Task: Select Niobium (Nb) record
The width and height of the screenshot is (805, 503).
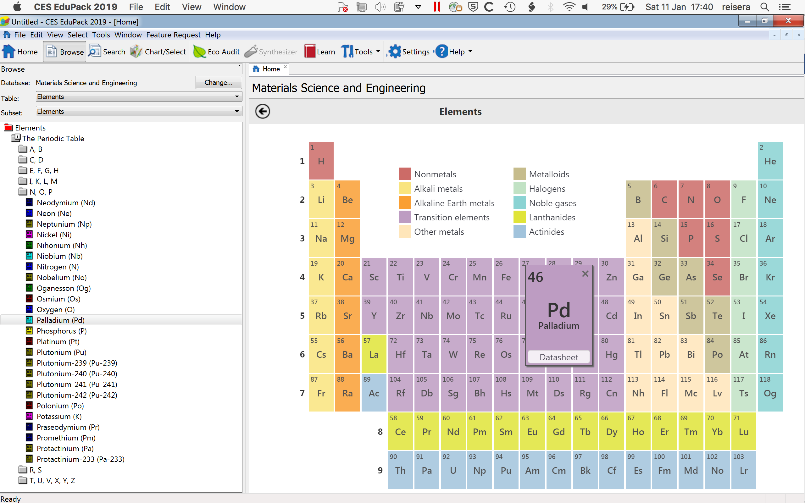Action: (x=59, y=256)
